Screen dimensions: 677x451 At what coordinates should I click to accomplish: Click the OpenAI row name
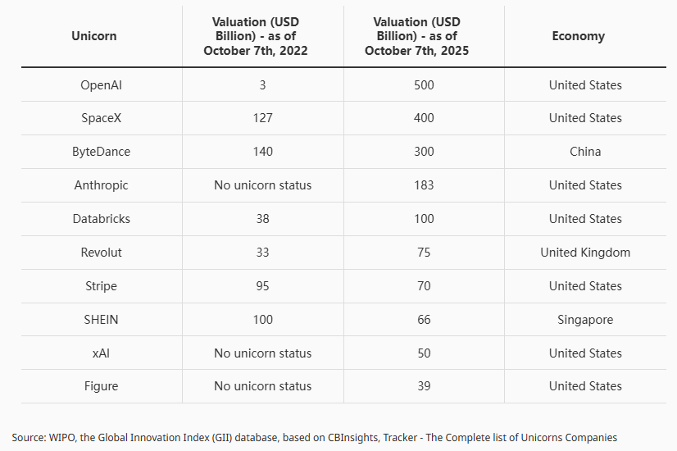(102, 85)
